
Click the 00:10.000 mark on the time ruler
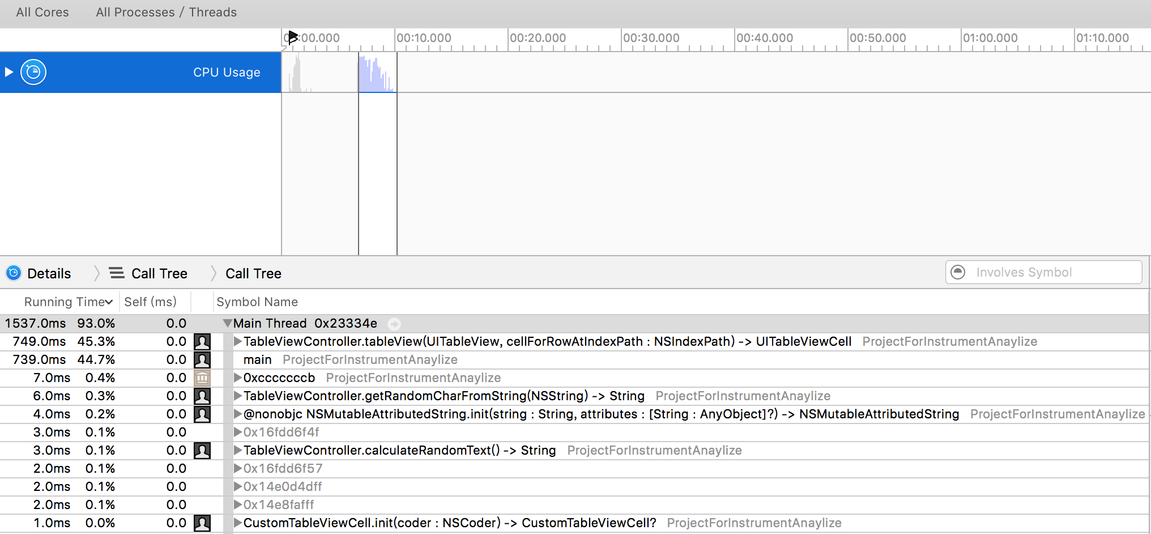pyautogui.click(x=424, y=38)
